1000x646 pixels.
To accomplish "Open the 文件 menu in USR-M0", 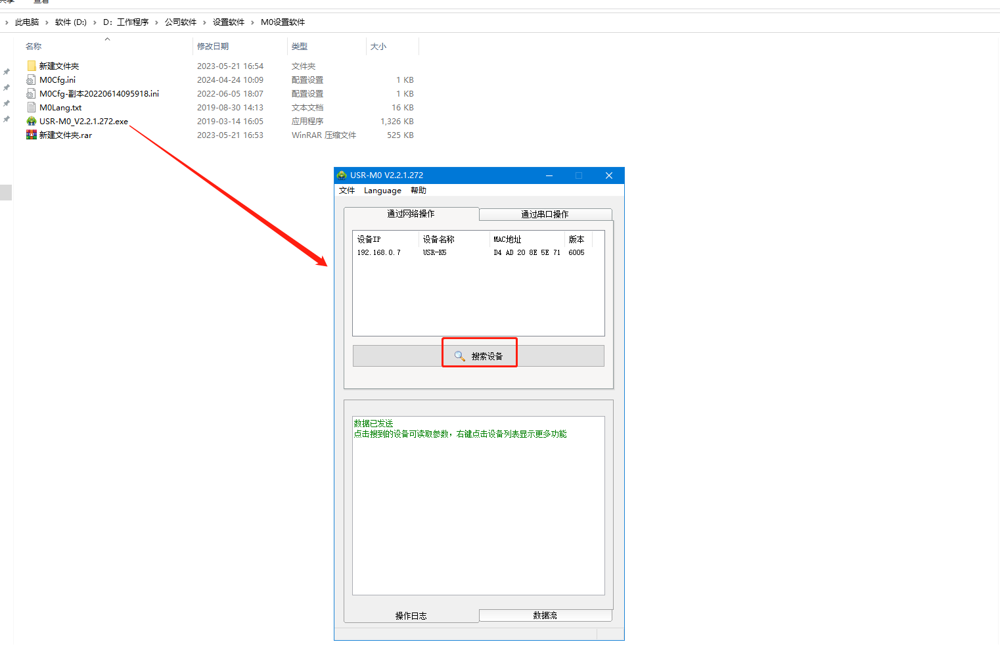I will [x=347, y=191].
